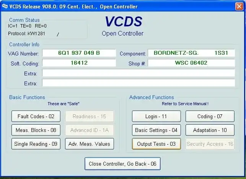Focus the Shop # field with WSC 06402
The height and width of the screenshot is (179, 246).
point(191,63)
